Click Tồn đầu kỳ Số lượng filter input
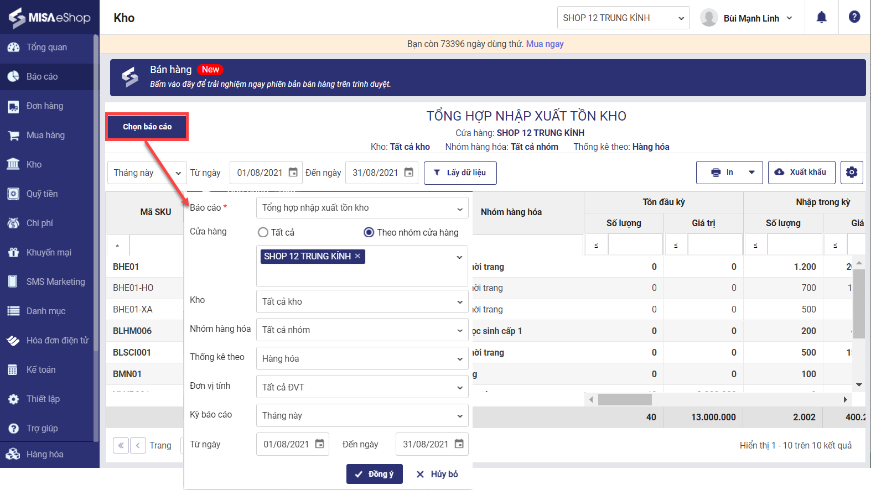Image resolution: width=871 pixels, height=490 pixels. (635, 245)
